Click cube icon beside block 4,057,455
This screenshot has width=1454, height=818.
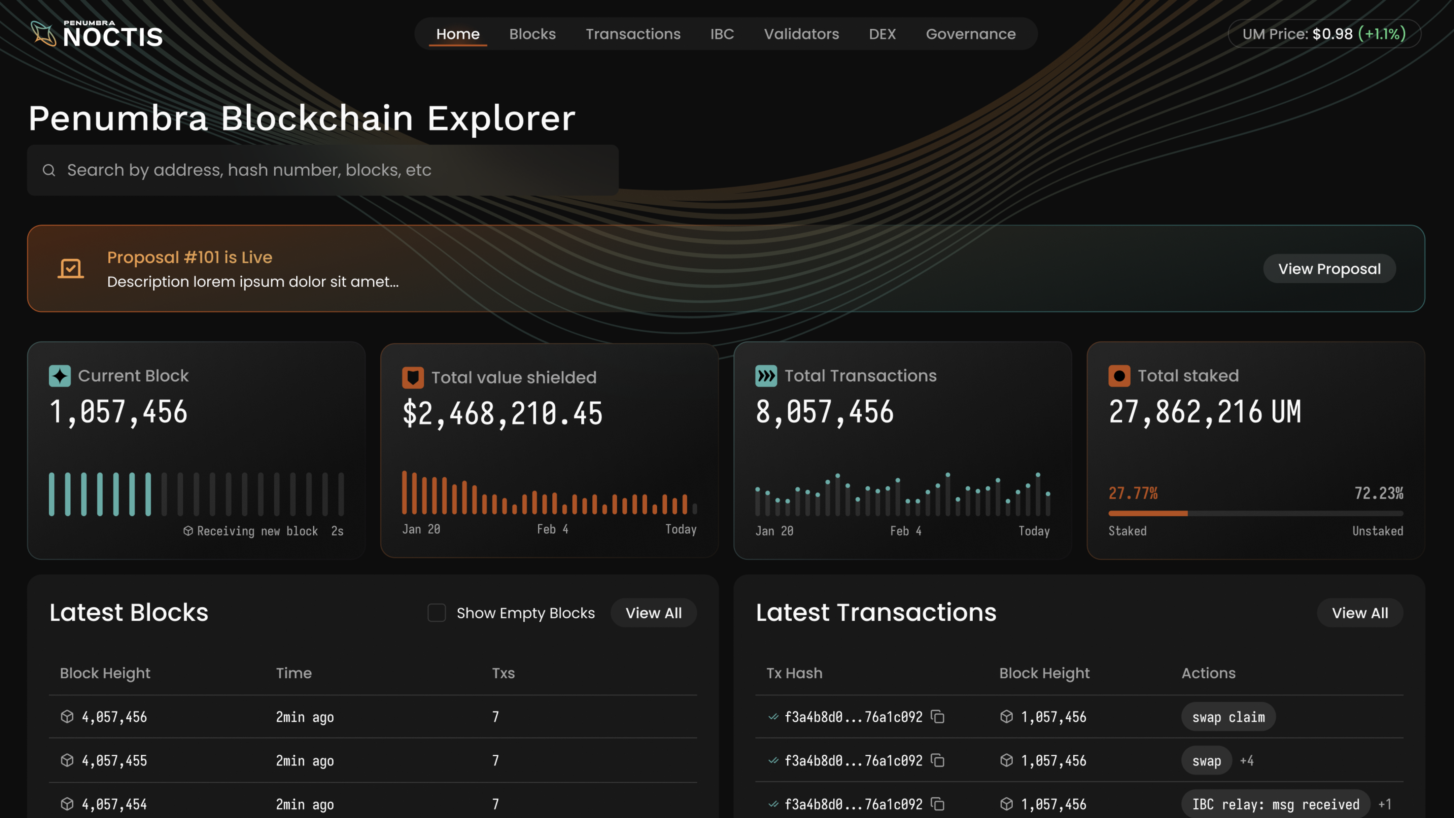coord(67,760)
